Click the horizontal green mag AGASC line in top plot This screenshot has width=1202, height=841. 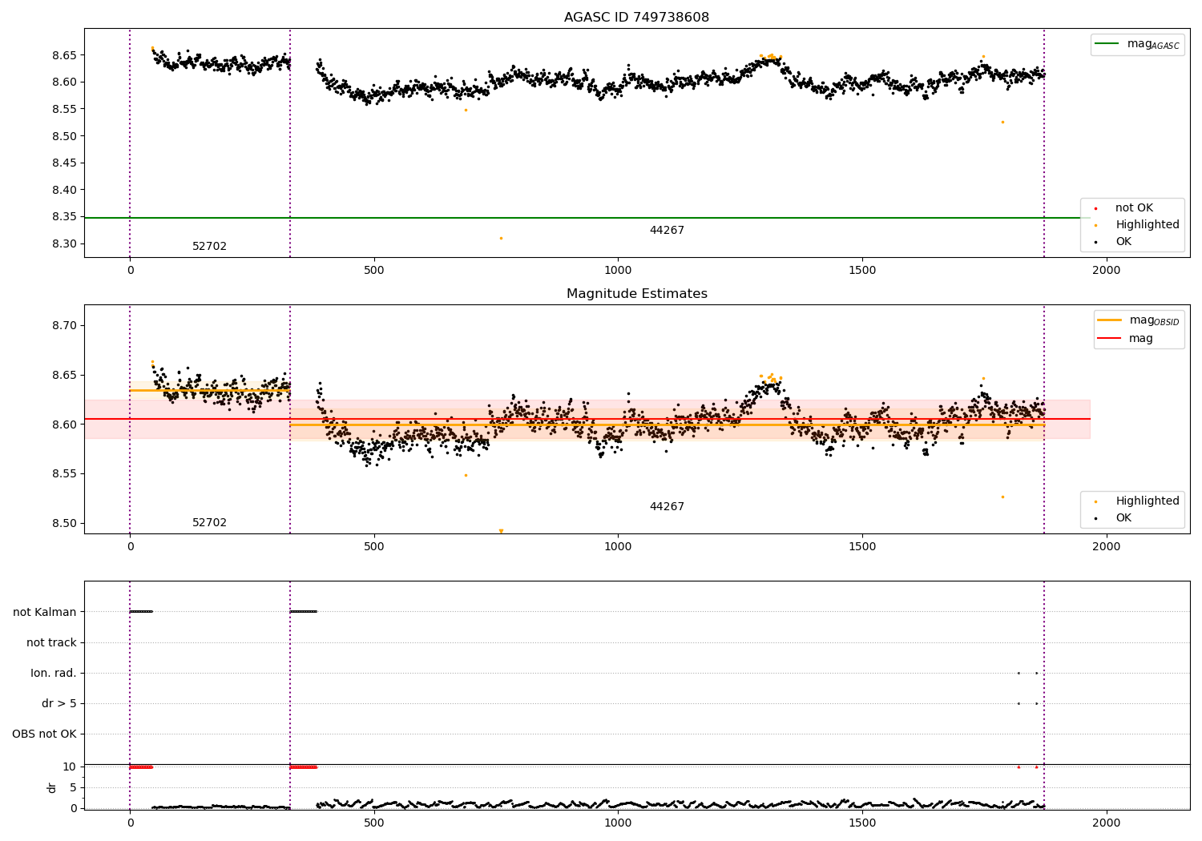tap(587, 218)
